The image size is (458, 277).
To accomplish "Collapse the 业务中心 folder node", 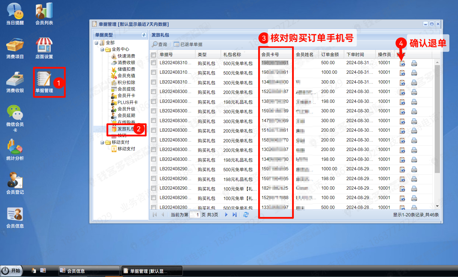I will 102,49.
